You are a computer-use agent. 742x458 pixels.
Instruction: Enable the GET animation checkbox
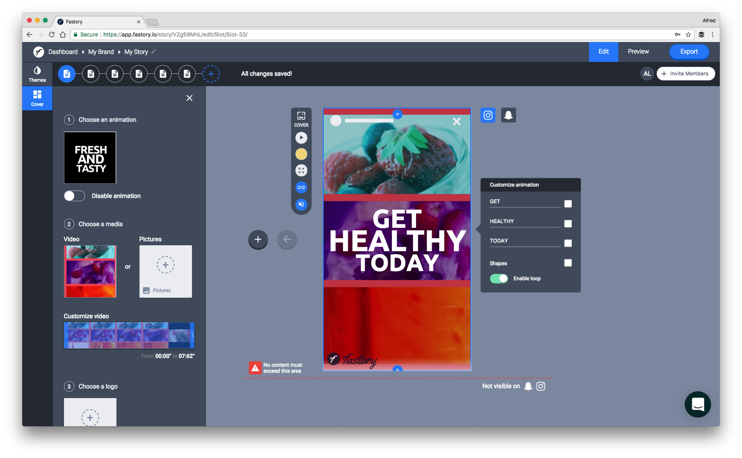[568, 203]
